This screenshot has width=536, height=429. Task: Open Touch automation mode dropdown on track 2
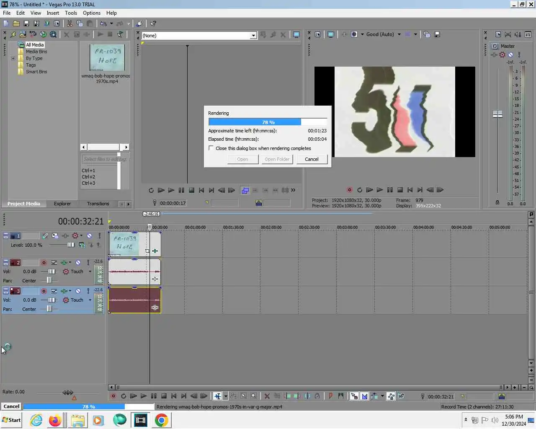click(90, 271)
